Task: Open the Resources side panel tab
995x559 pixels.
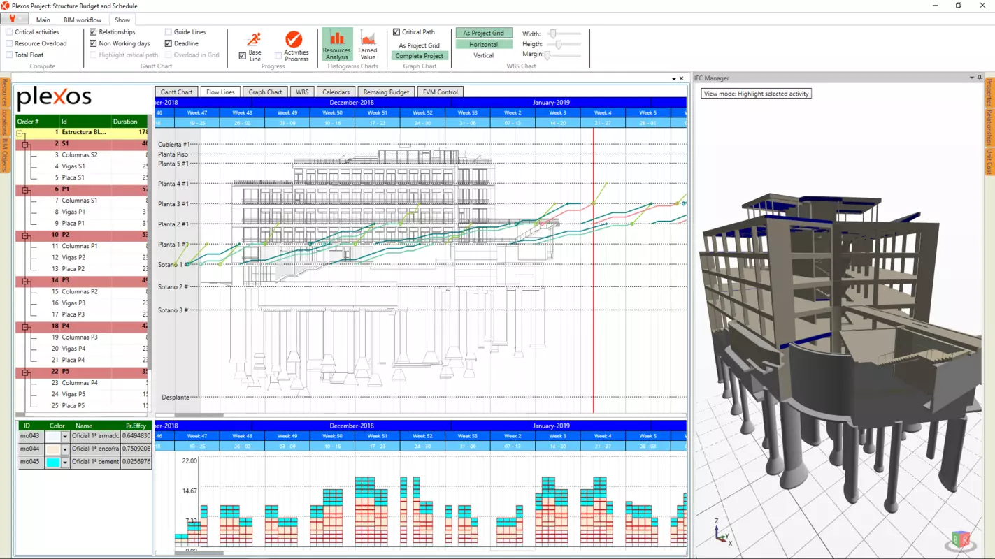Action: [4, 93]
